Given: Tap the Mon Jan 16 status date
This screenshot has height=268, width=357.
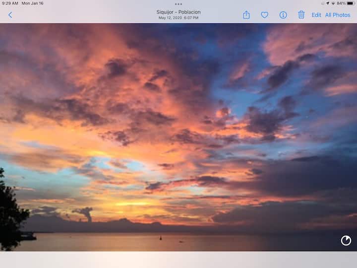Looking at the screenshot, I should (x=33, y=3).
